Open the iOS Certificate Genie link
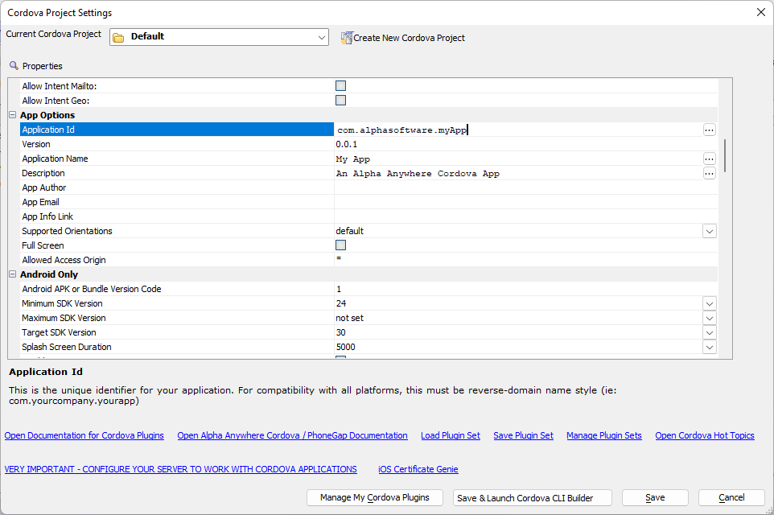This screenshot has width=774, height=515. 418,469
